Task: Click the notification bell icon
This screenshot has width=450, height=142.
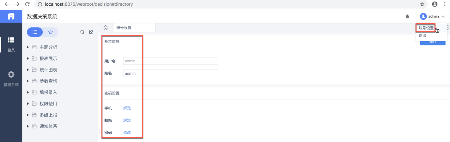Action: [407, 17]
